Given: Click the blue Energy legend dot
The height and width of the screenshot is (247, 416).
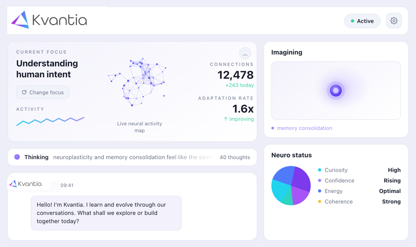Looking at the screenshot, I should (320, 191).
